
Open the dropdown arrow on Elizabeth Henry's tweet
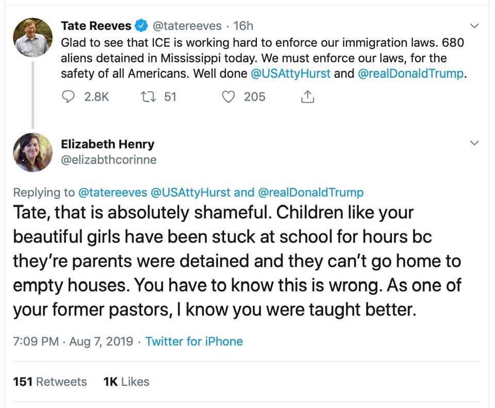coord(474,143)
